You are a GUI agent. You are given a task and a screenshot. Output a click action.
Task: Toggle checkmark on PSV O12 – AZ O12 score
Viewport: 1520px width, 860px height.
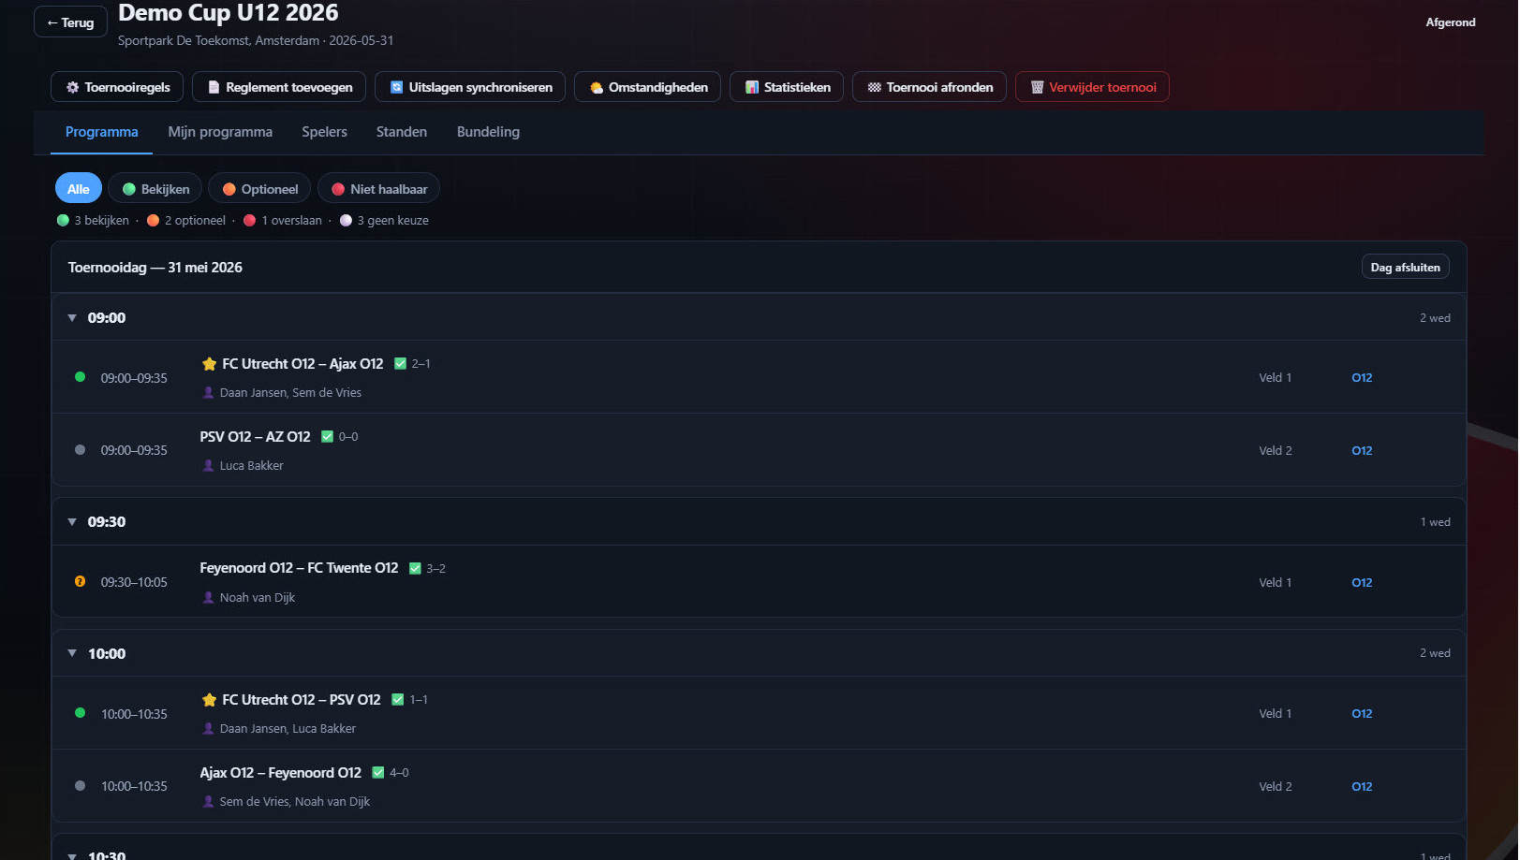pyautogui.click(x=327, y=437)
